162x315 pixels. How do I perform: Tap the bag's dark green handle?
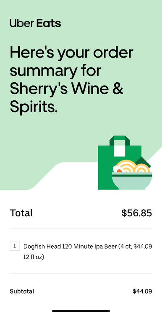click(x=120, y=140)
